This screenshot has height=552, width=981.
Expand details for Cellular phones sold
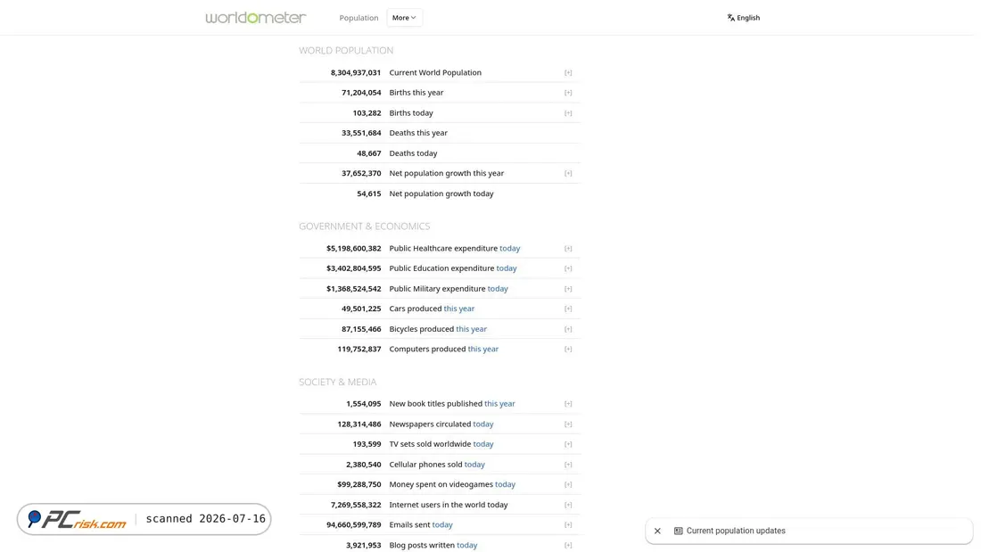(568, 465)
